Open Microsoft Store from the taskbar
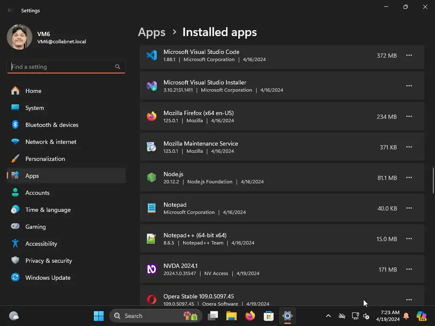 (268, 316)
